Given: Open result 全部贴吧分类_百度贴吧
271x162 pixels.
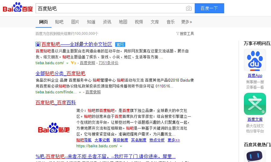Looking at the screenshot, I should pos(60,73).
